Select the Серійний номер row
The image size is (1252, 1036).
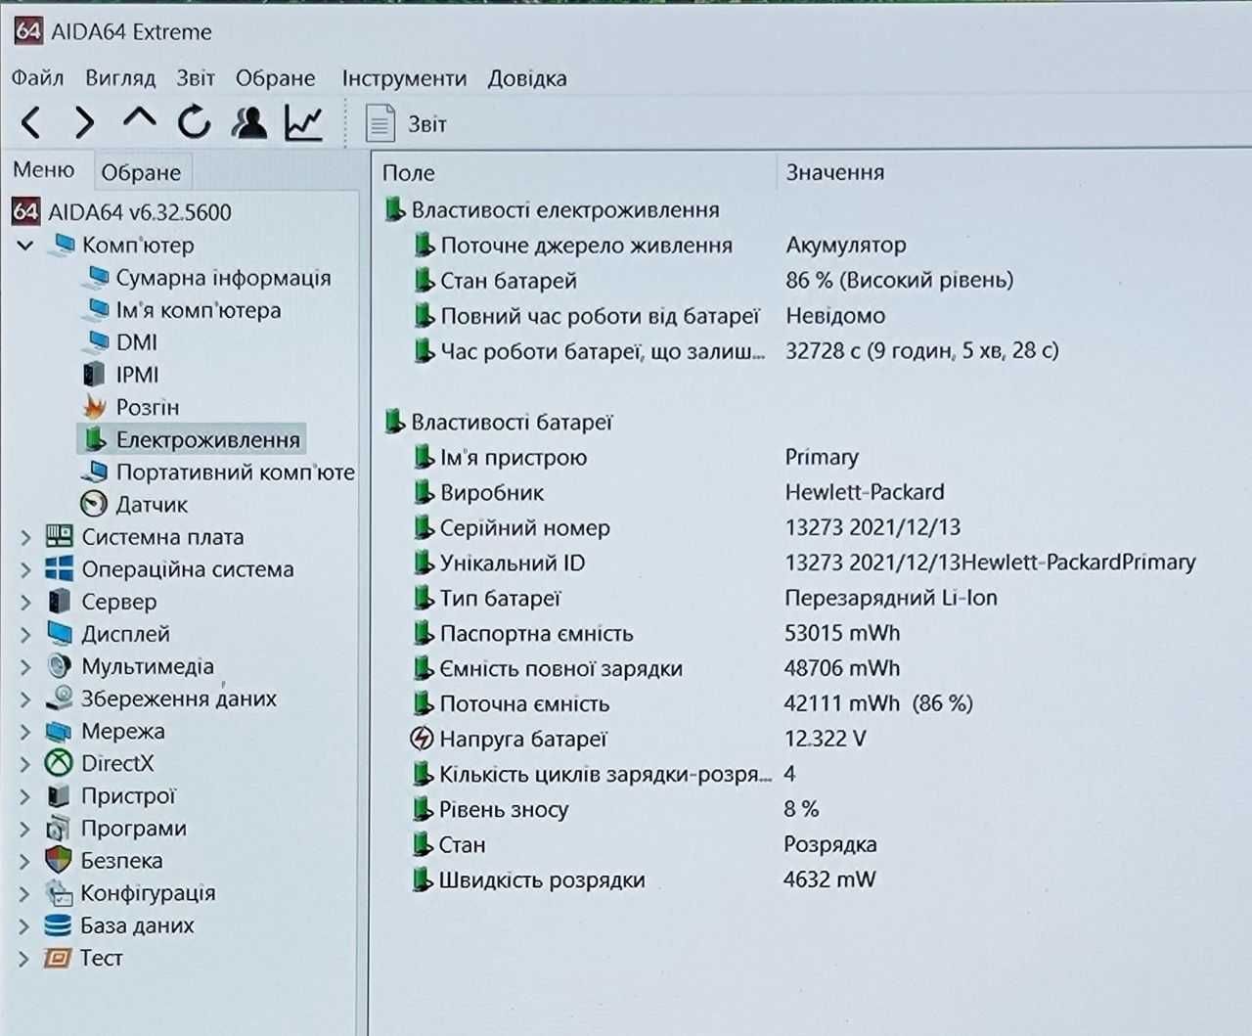point(686,527)
